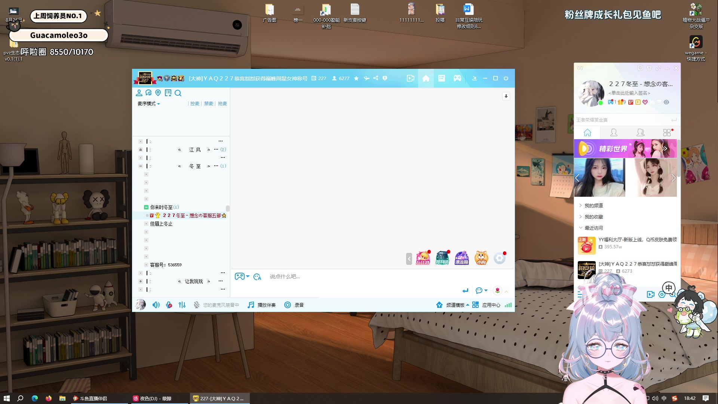Open 播放伴奏 to play accompaniment music

pos(262,305)
